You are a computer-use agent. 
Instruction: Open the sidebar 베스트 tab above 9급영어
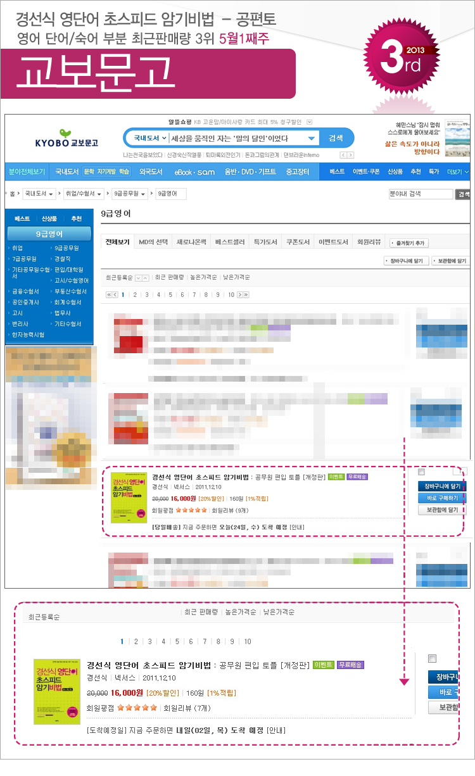(x=22, y=218)
